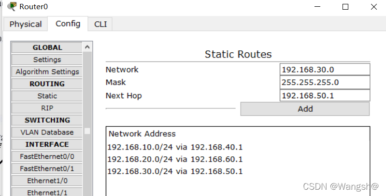Click the Router0 window title icon
This screenshot has height=196, width=386.
(12, 7)
